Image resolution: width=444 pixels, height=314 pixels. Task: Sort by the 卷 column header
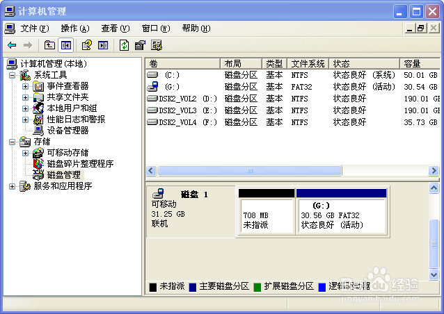[x=182, y=64]
